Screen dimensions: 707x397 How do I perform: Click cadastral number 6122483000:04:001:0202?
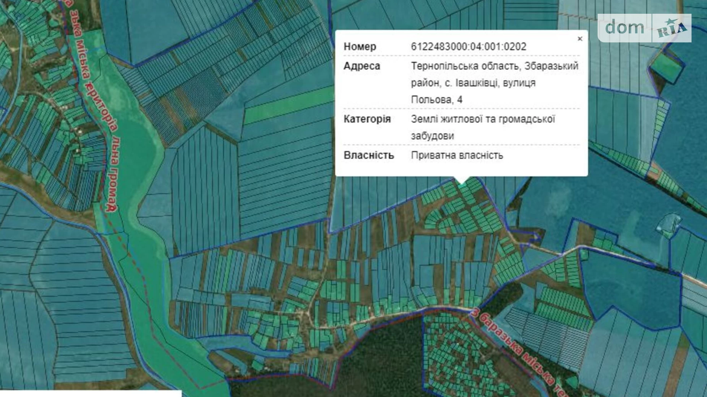coord(469,47)
